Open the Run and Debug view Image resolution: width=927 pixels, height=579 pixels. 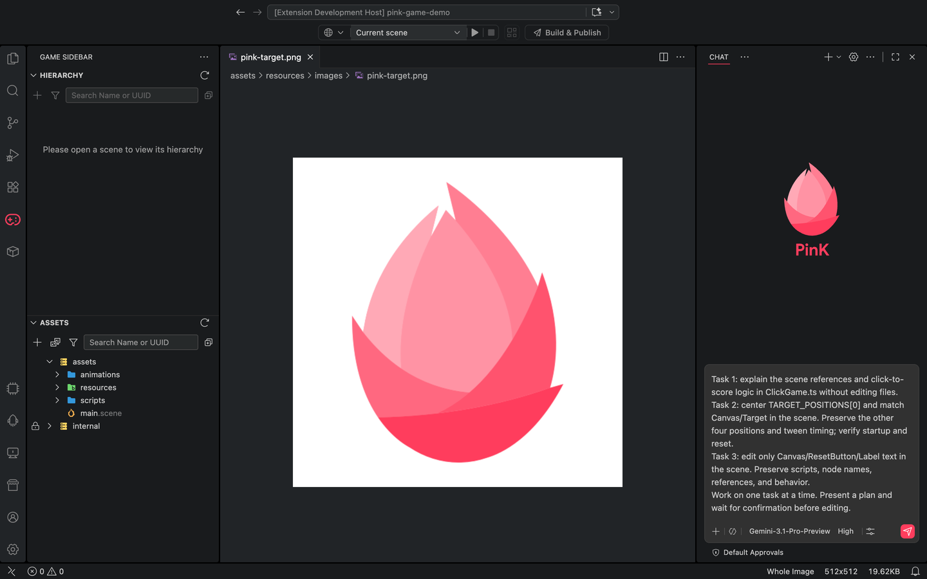[13, 155]
